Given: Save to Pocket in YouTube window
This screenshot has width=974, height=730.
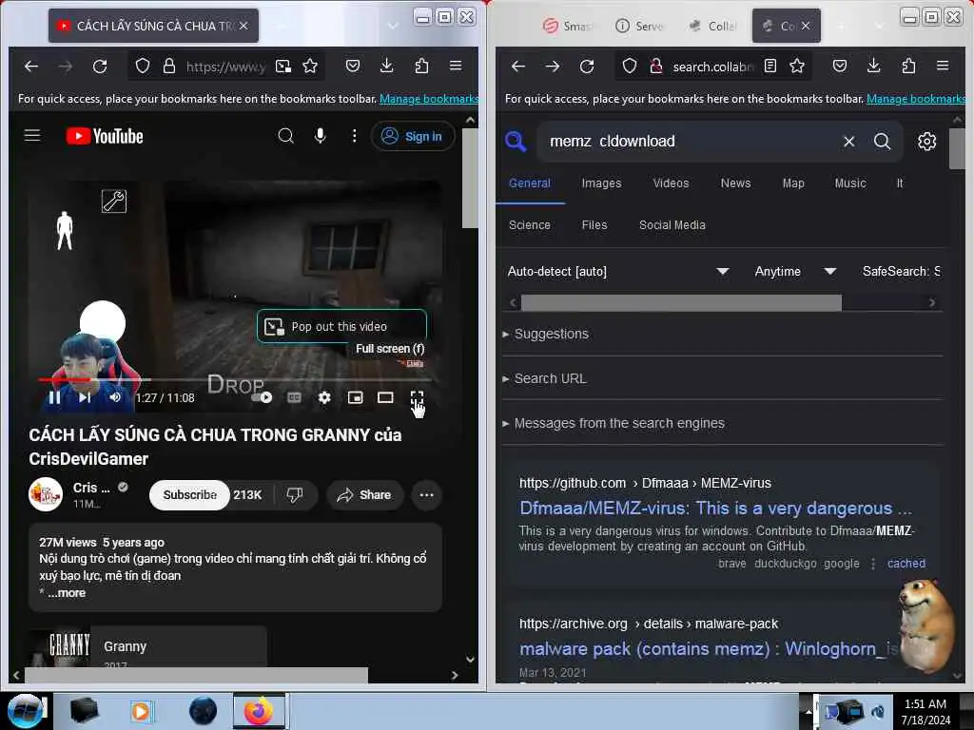Looking at the screenshot, I should 353,66.
